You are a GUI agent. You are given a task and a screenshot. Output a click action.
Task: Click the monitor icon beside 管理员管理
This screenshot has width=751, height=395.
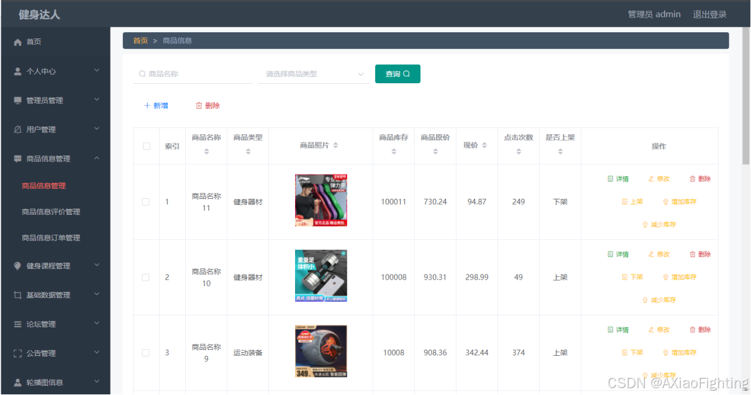(18, 101)
